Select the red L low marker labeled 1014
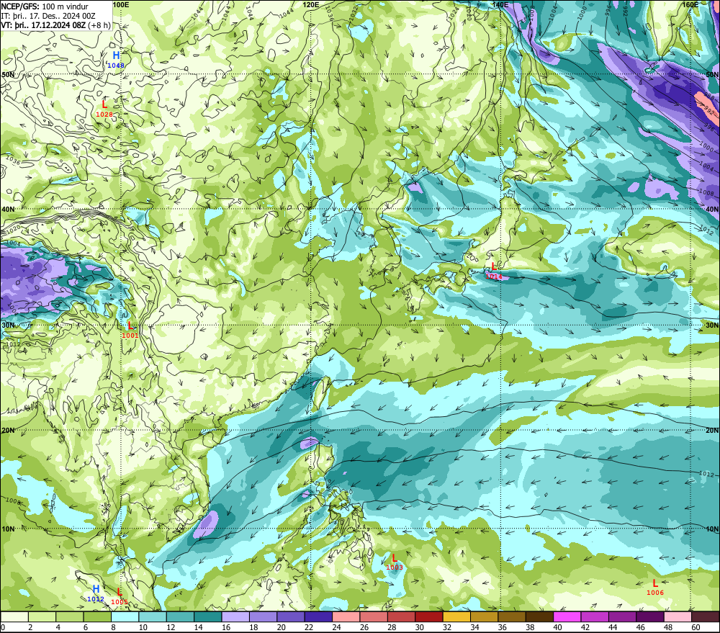 click(494, 266)
